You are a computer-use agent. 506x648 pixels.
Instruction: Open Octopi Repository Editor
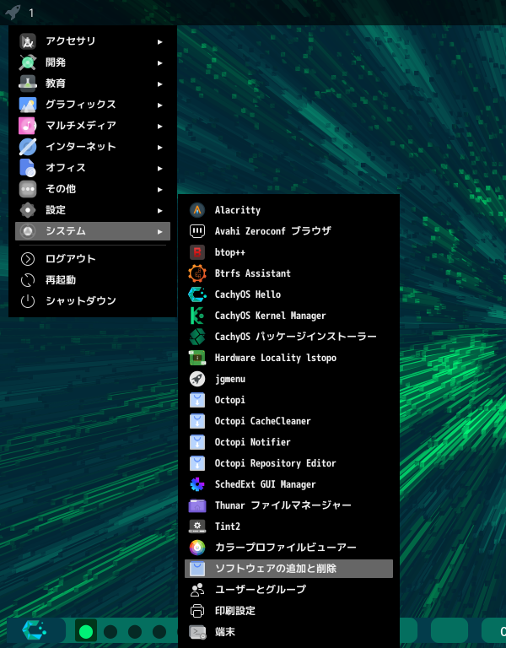tap(275, 463)
